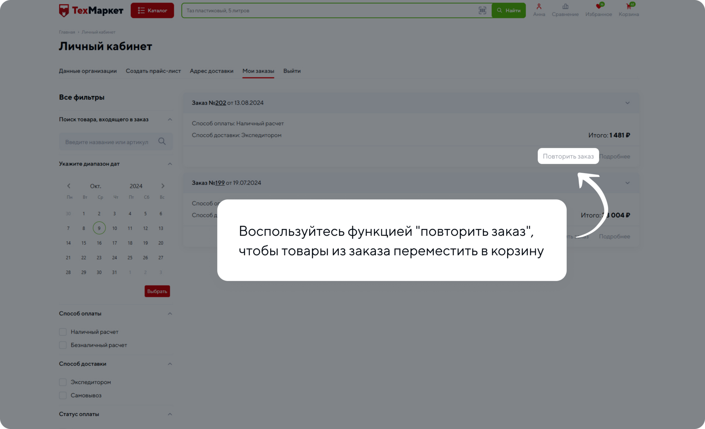Screen dimensions: 705x429
Task: Click the Выйти logout tab
Action: point(292,71)
